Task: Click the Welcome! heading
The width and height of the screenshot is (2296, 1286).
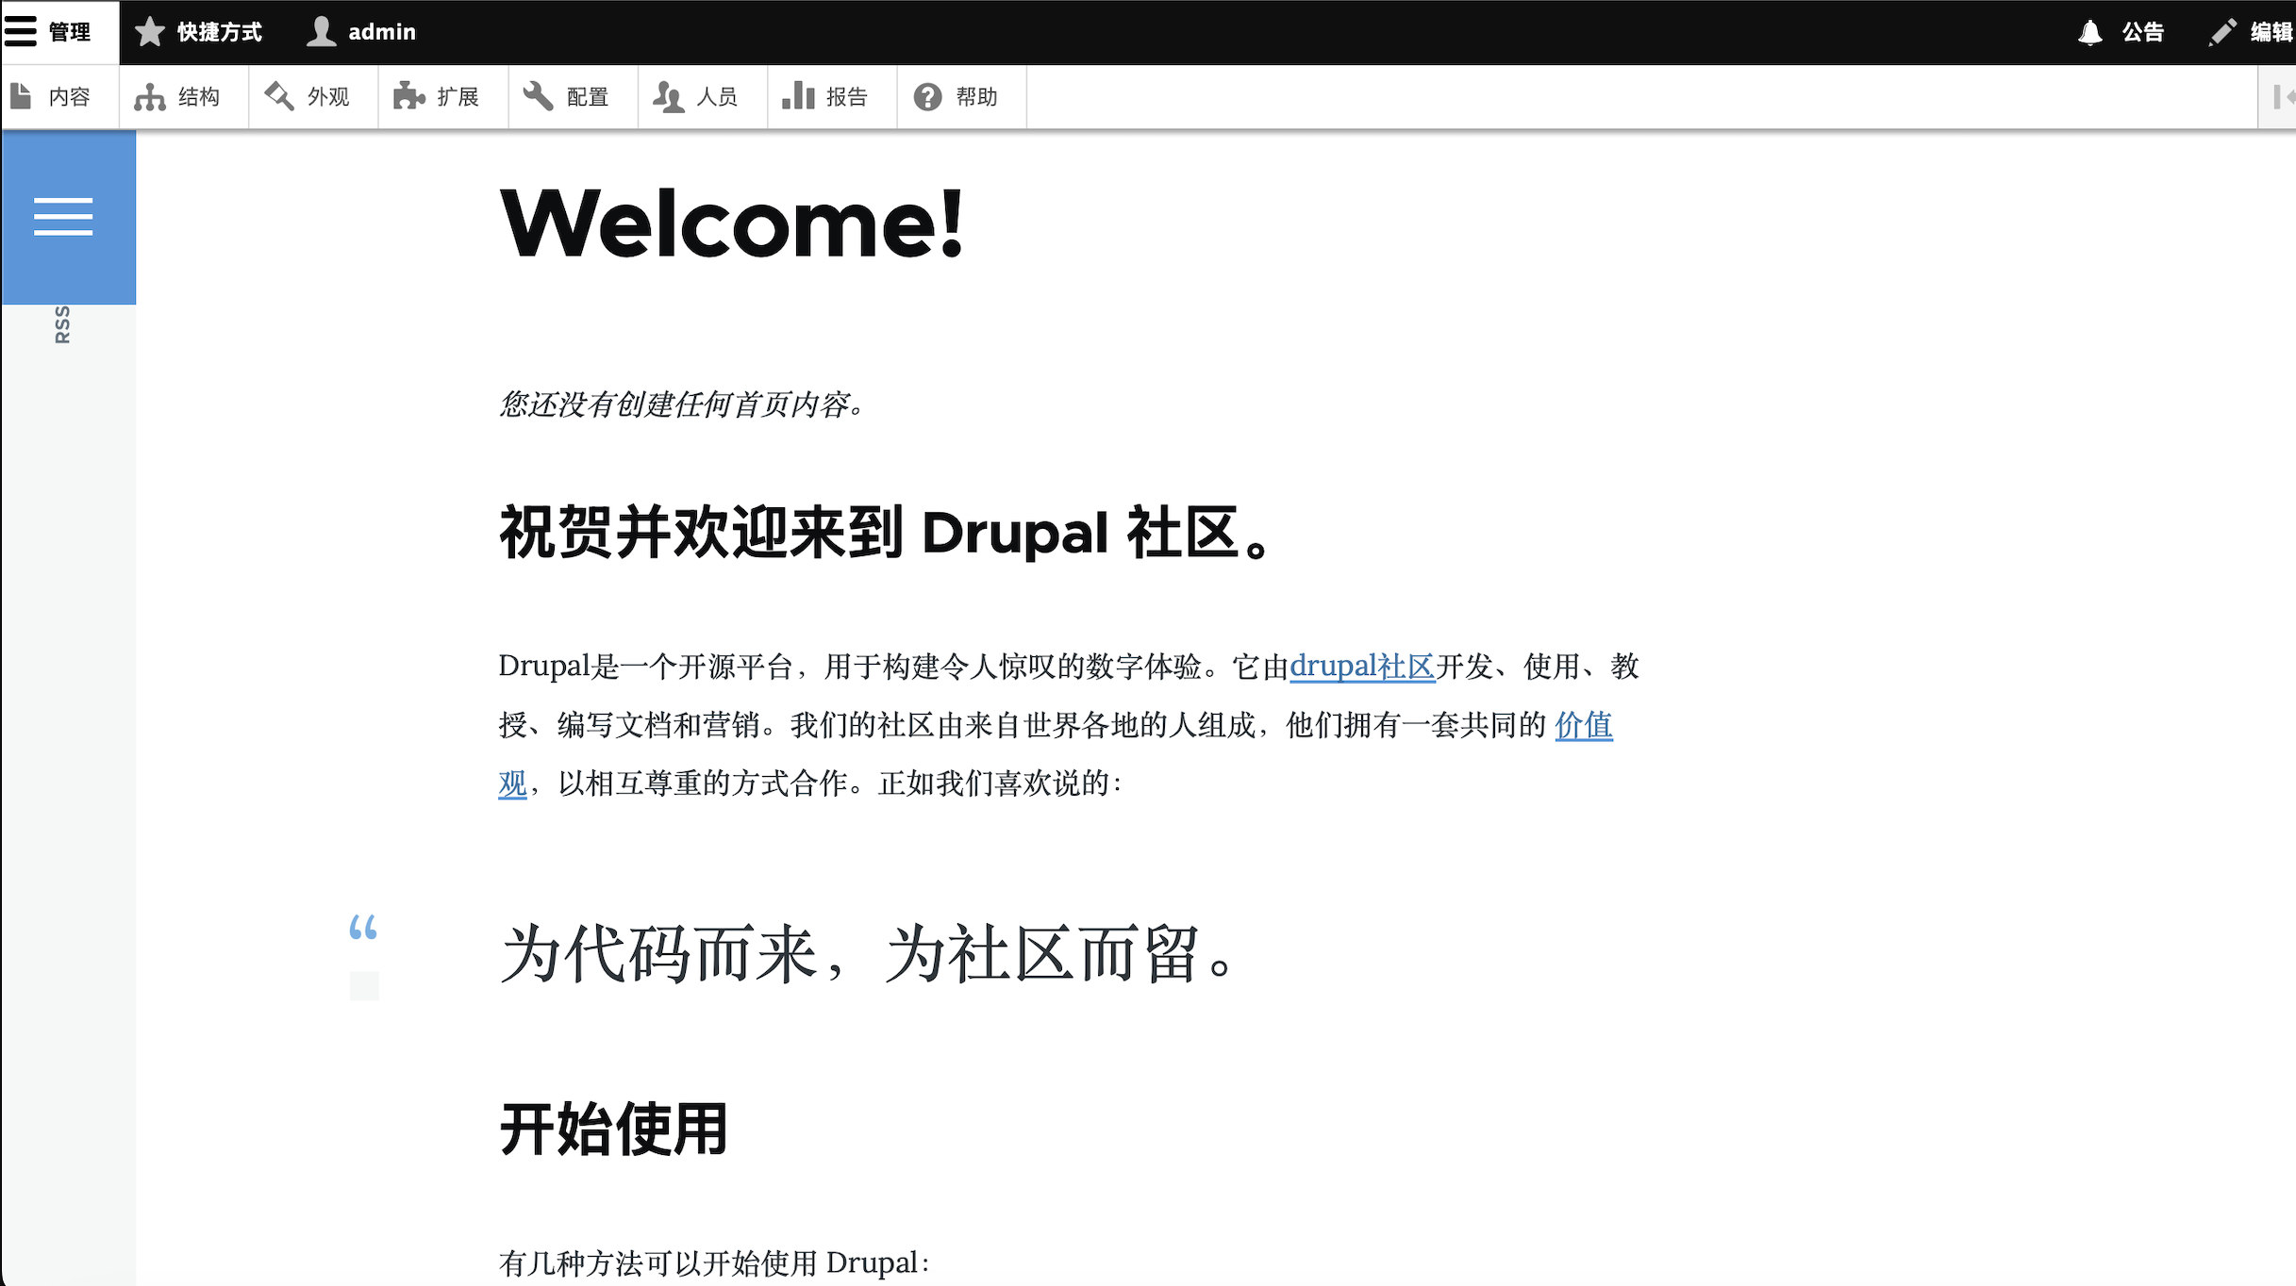Action: coord(731,223)
